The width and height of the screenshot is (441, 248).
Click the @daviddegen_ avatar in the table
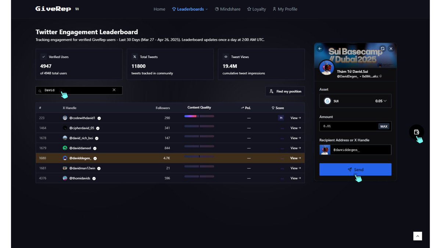65,158
